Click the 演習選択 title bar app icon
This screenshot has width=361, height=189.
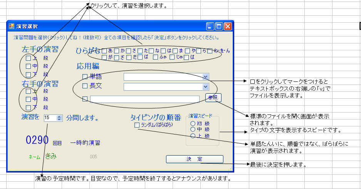point(12,27)
